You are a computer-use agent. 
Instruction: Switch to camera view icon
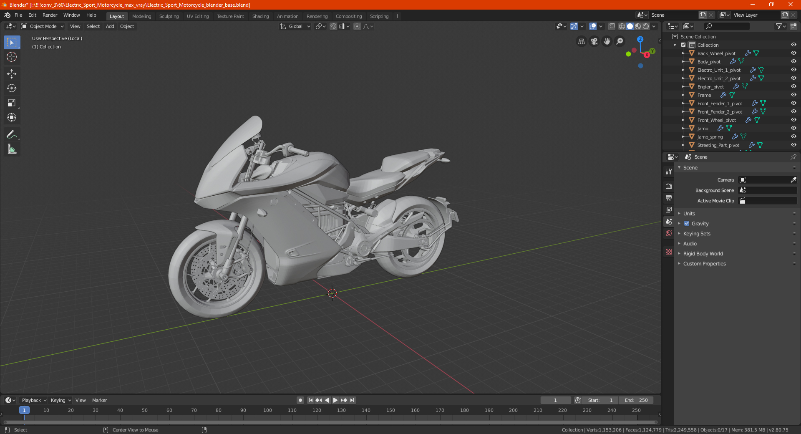[594, 41]
